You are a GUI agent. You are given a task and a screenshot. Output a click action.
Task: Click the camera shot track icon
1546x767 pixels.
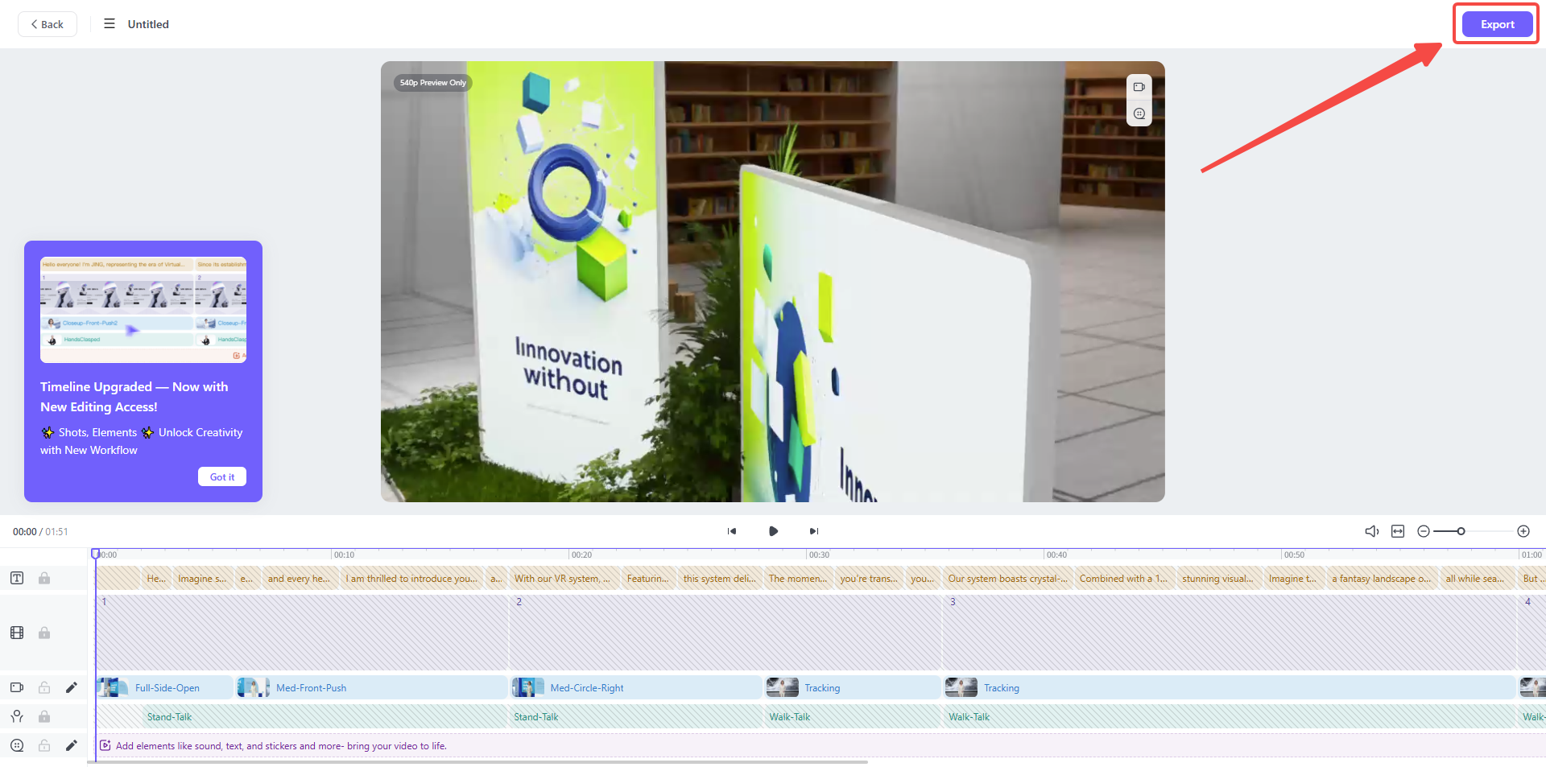click(x=17, y=687)
